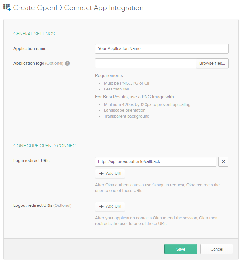Remove the breadbutter.io login redirect URI
The height and width of the screenshot is (263, 242).
click(x=223, y=162)
